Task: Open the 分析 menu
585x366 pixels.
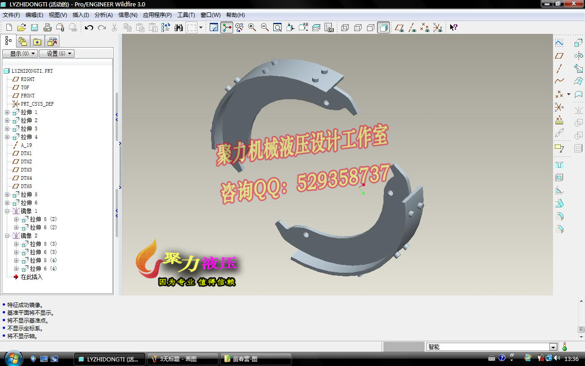Action: coord(104,15)
